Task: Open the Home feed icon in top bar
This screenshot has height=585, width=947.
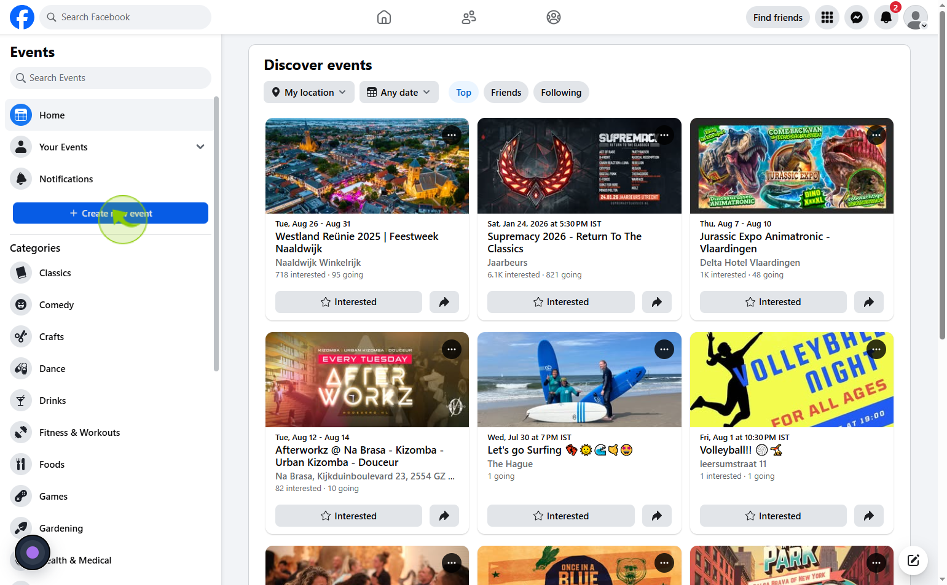Action: pyautogui.click(x=384, y=17)
